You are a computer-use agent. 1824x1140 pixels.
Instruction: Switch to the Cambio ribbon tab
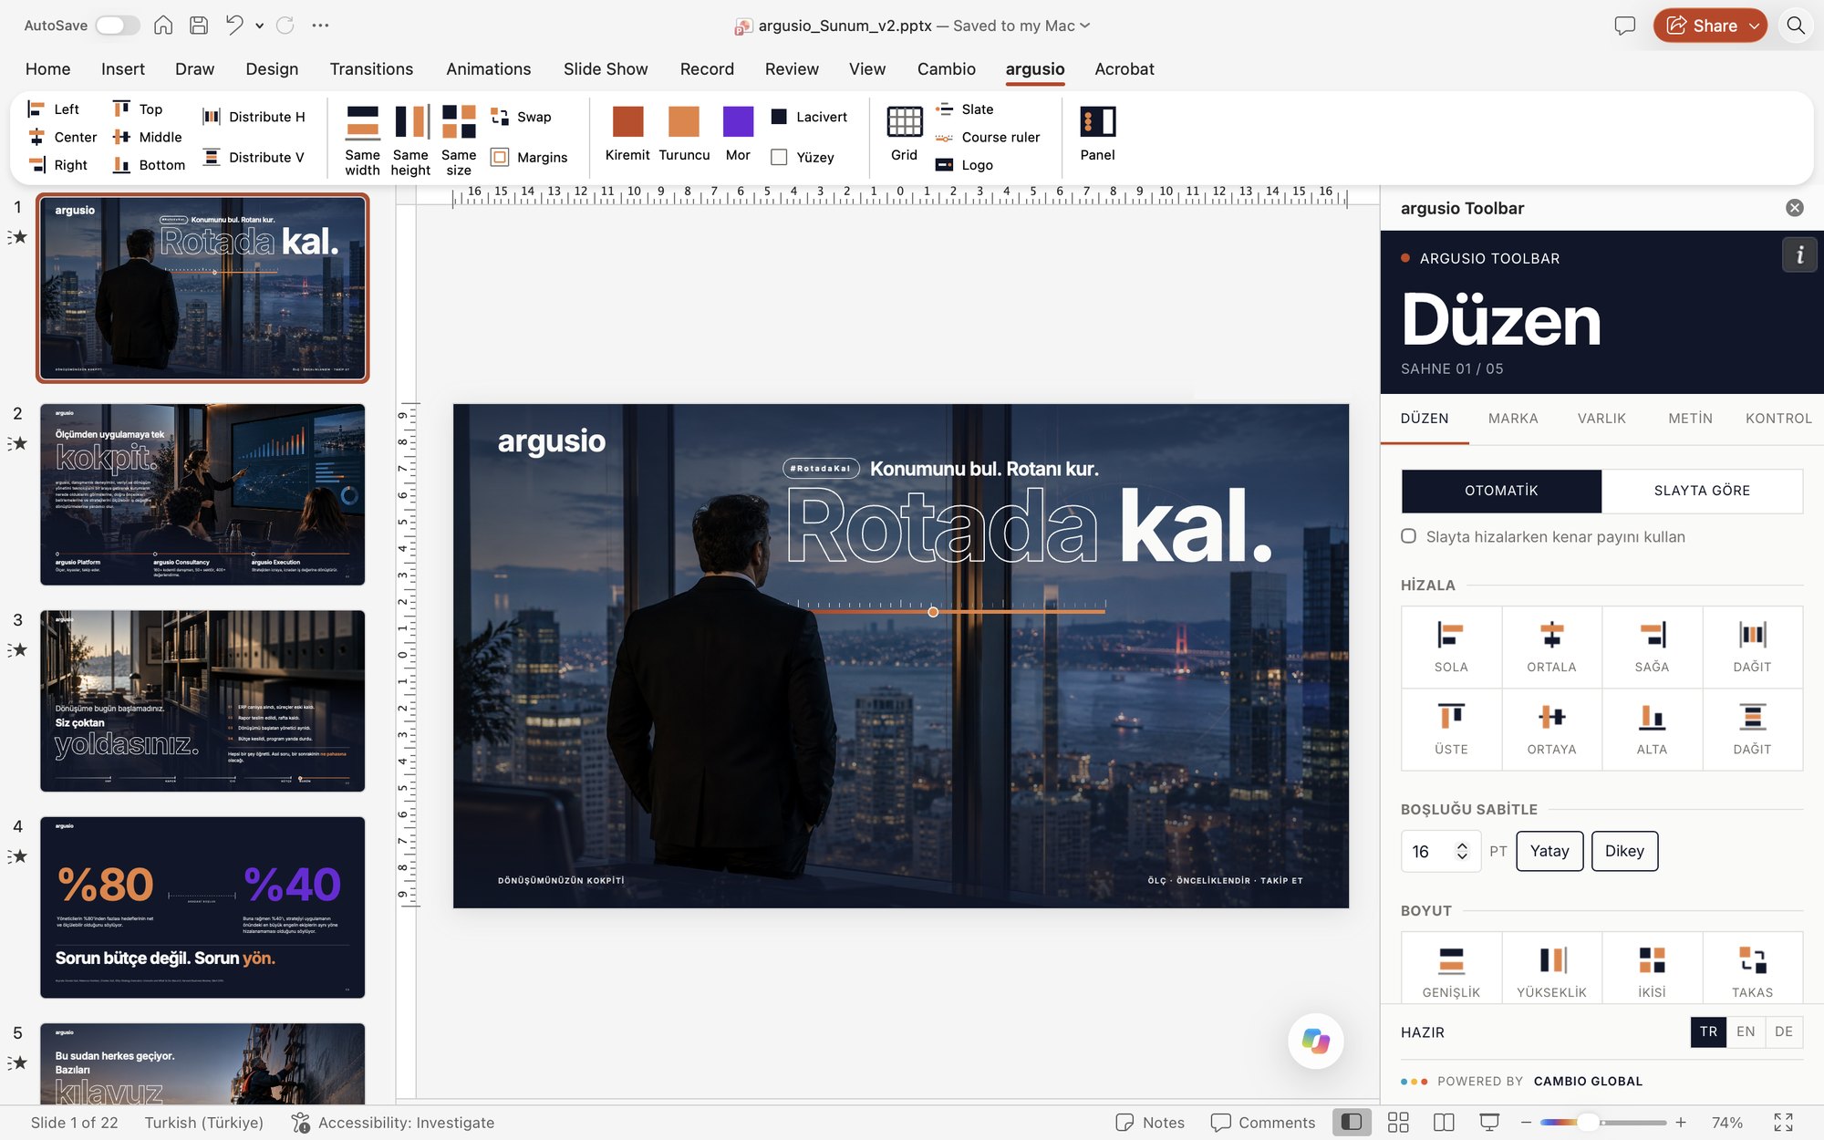pyautogui.click(x=946, y=69)
